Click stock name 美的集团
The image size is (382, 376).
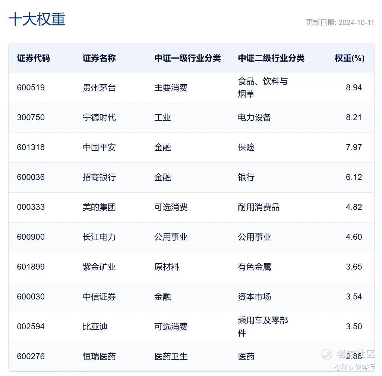[x=99, y=207]
